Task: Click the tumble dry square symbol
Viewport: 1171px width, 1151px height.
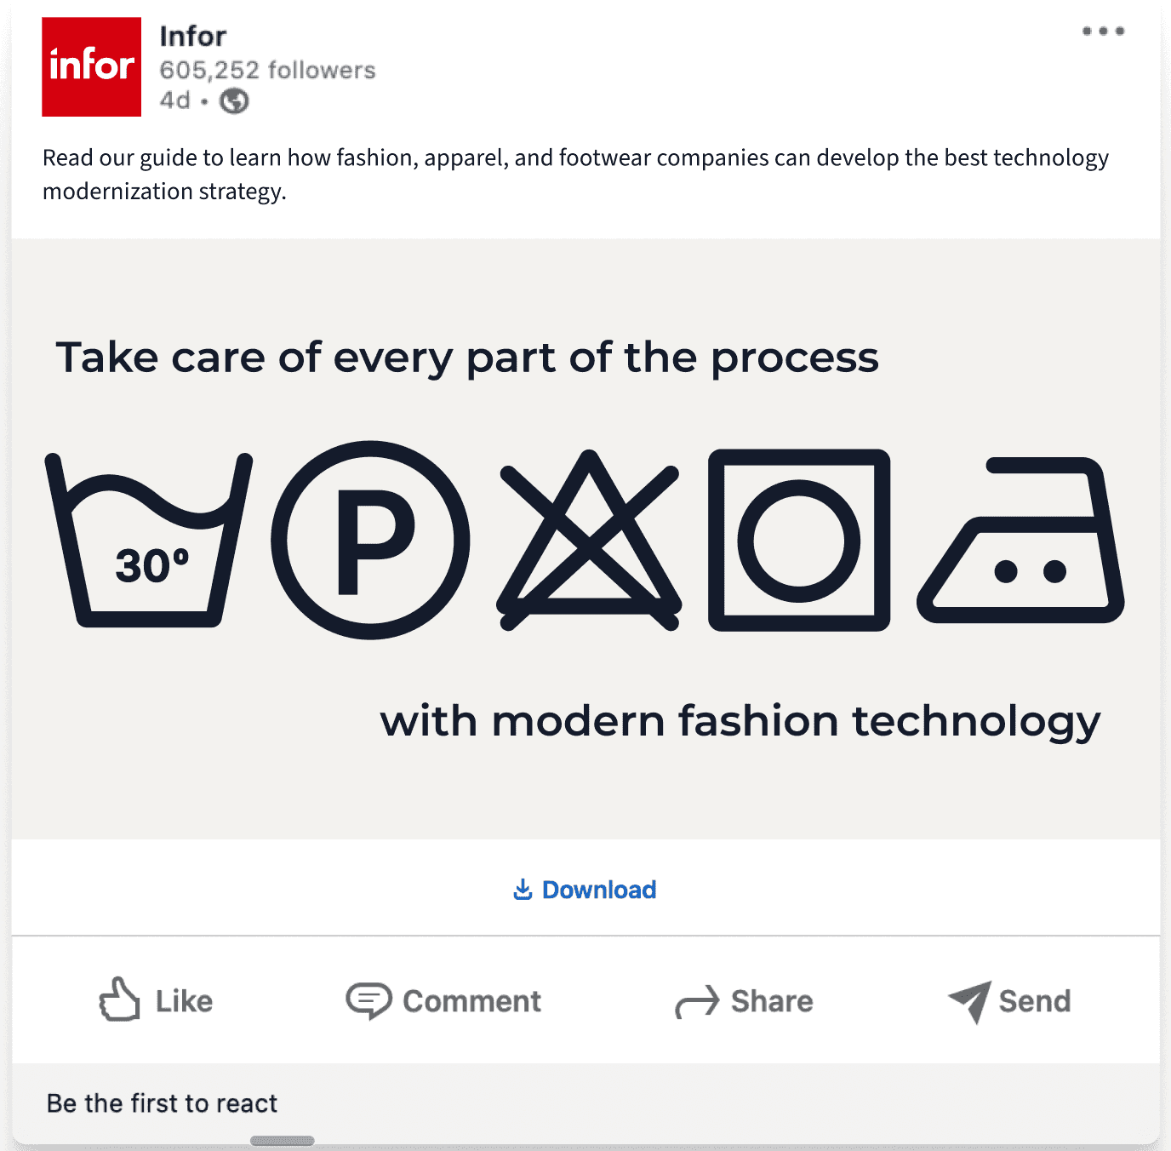Action: click(x=799, y=540)
